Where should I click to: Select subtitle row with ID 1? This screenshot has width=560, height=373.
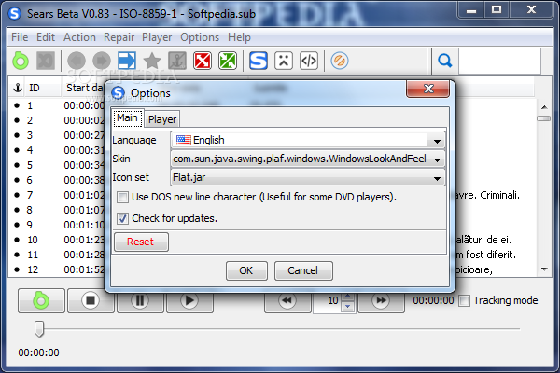(x=57, y=105)
